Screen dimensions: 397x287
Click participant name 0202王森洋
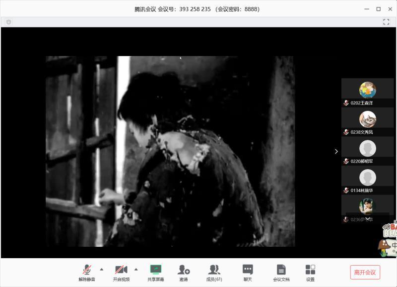[x=362, y=103]
